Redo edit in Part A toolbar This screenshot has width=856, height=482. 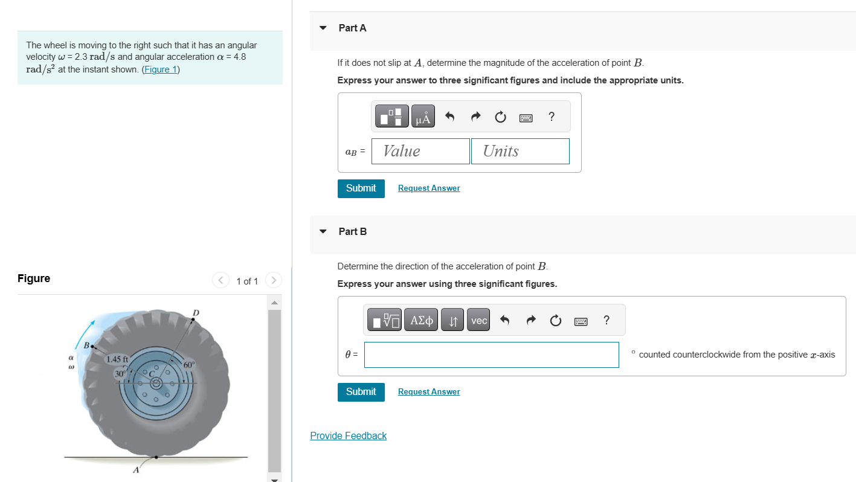point(475,117)
